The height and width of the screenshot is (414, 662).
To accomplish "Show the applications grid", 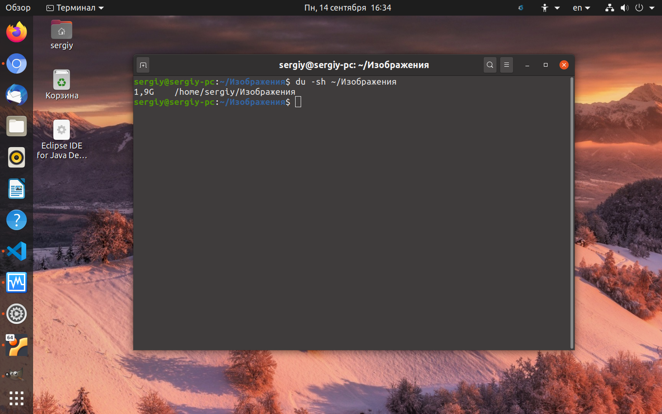I will point(17,398).
